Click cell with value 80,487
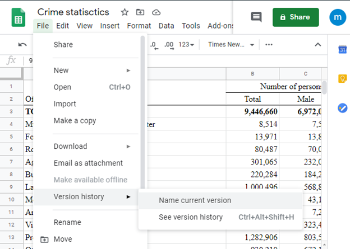Image resolution: width=350 pixels, height=249 pixels. [252, 149]
